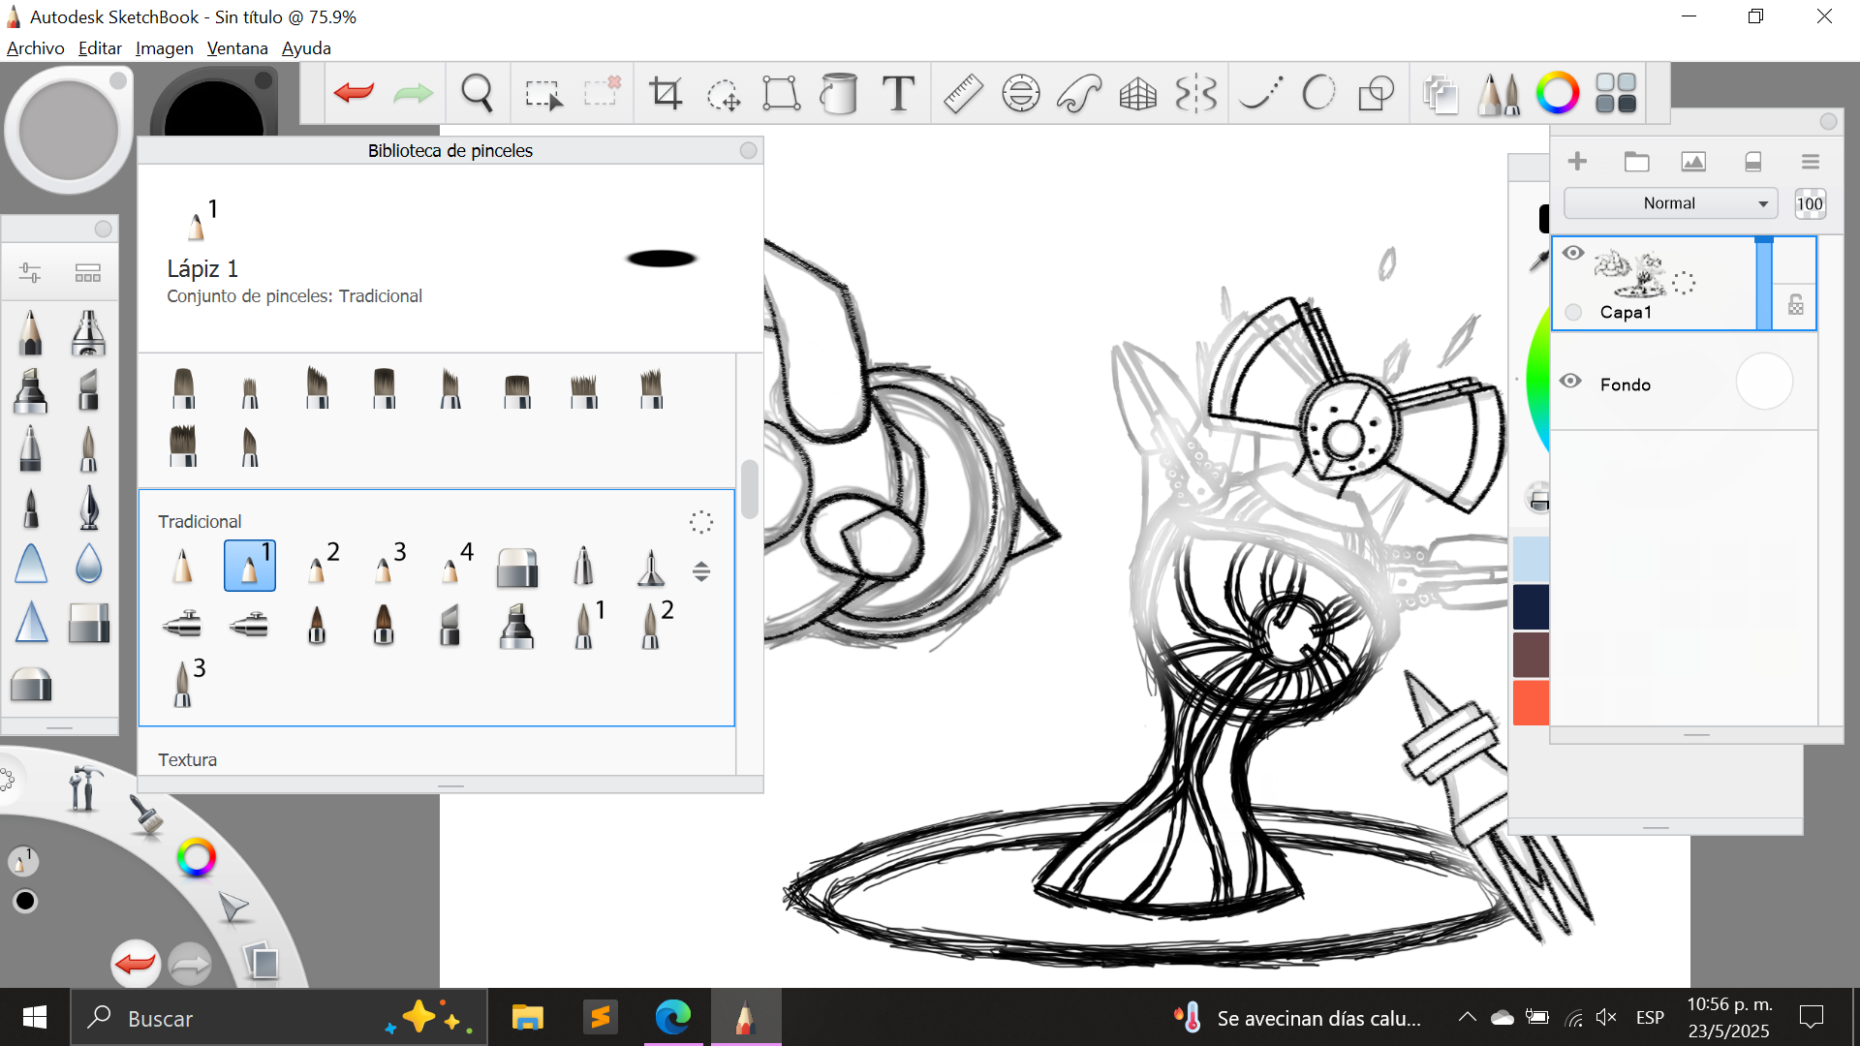Select the Zoom magnifier tool
This screenshot has height=1046, width=1860.
pos(477,93)
